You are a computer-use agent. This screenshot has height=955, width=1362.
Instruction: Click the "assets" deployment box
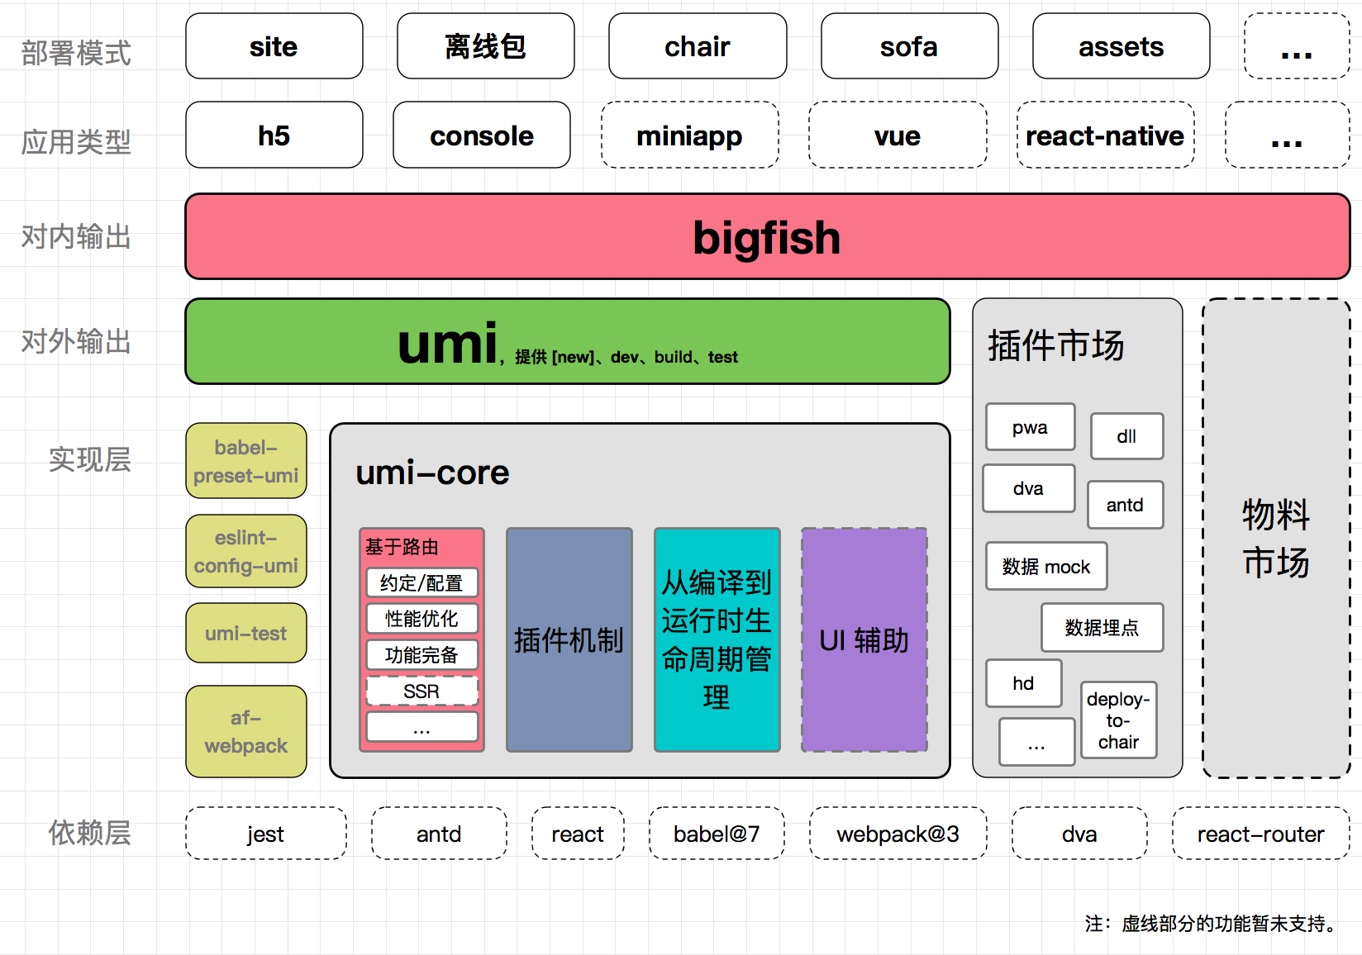tap(1122, 46)
